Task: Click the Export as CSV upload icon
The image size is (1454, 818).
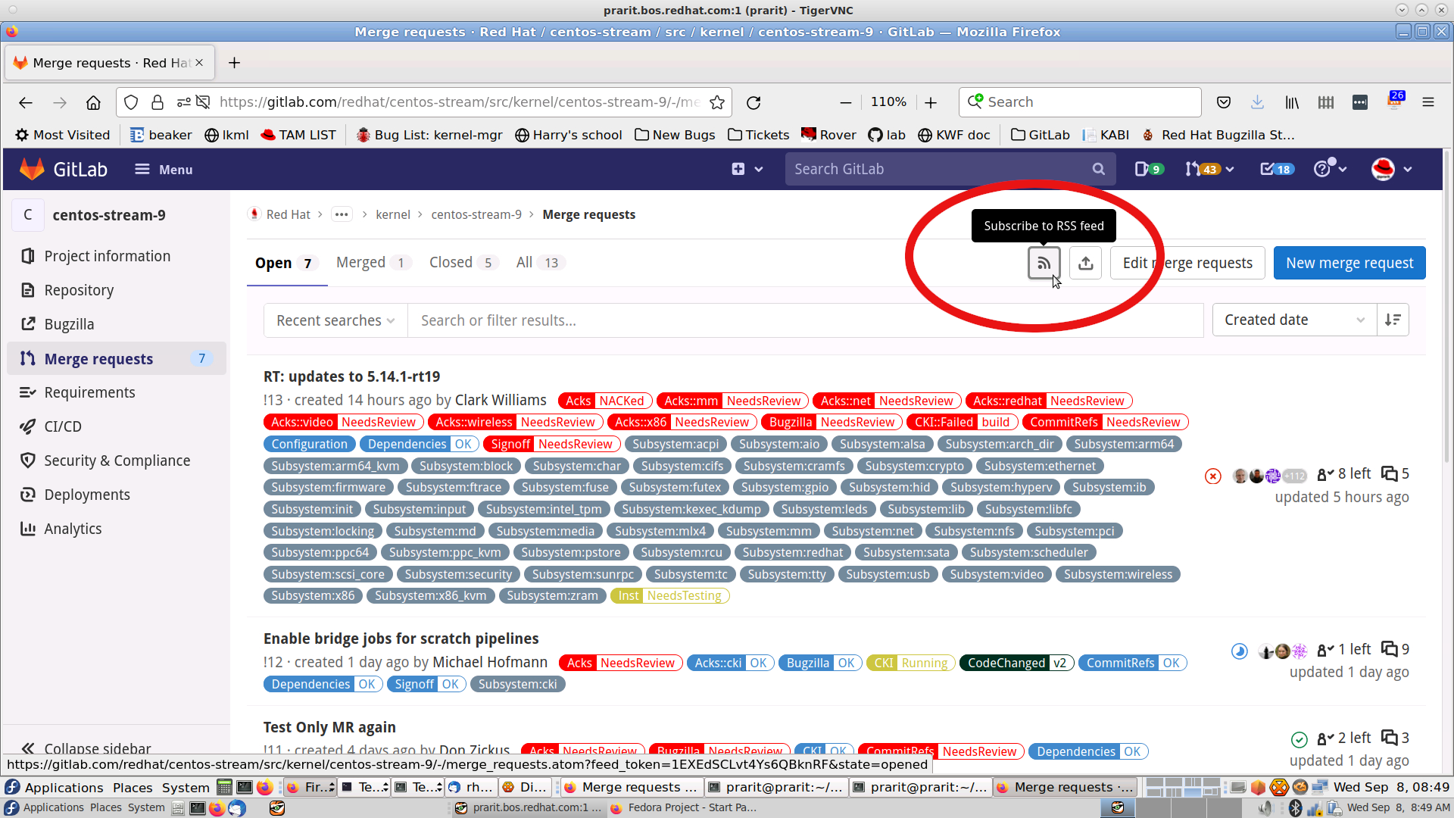Action: pyautogui.click(x=1085, y=263)
